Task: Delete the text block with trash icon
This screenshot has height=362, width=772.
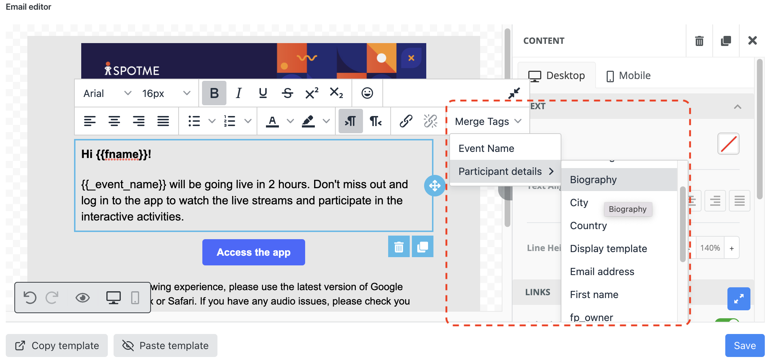Action: [399, 247]
